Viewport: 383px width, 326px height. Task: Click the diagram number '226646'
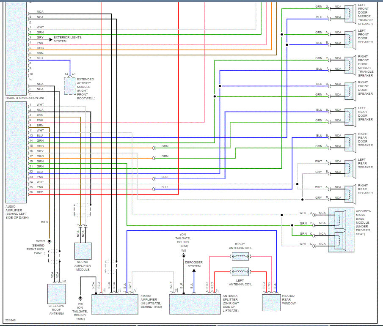10,320
